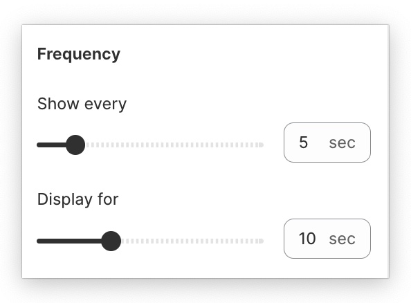Click the Show every label
The height and width of the screenshot is (303, 411).
click(82, 104)
